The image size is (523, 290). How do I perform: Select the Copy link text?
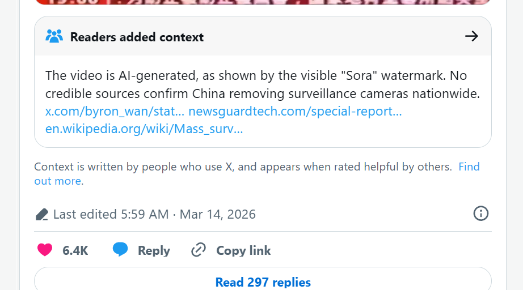(x=243, y=250)
